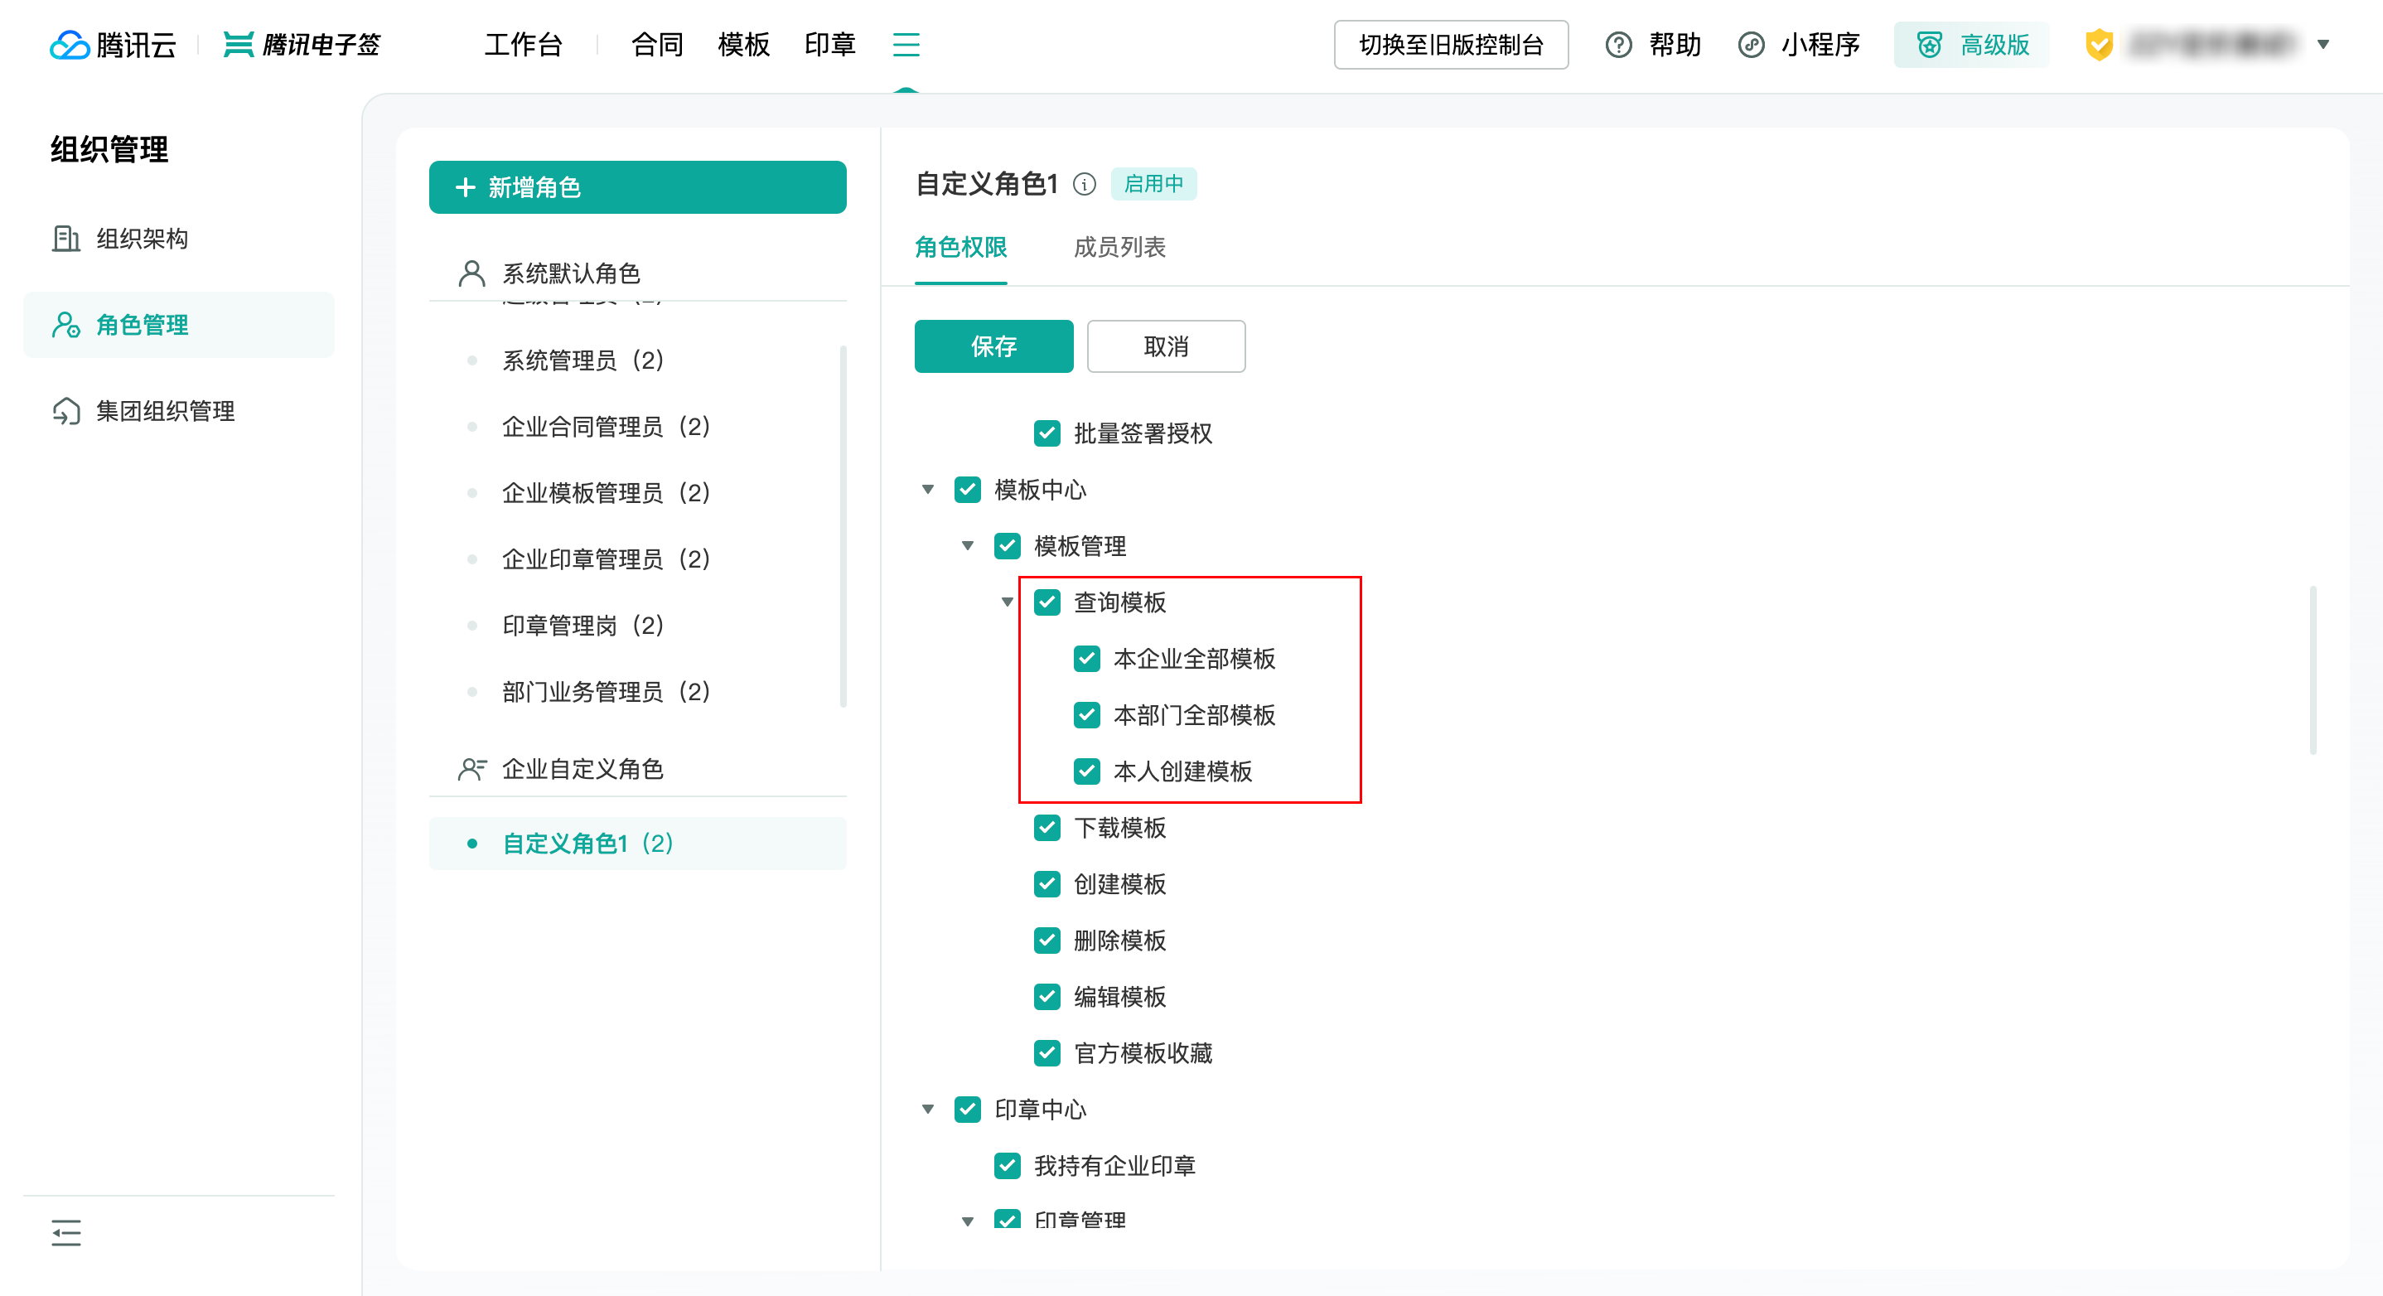The image size is (2383, 1296).
Task: Click the Tencent Cloud logo icon
Action: [70, 45]
